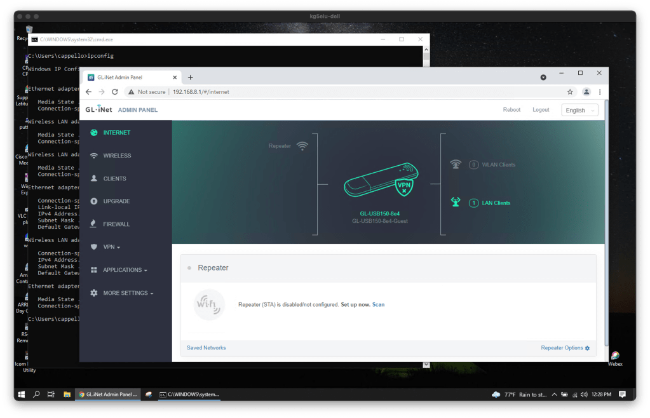
Task: Bookmark the page with the star icon
Action: pos(570,92)
